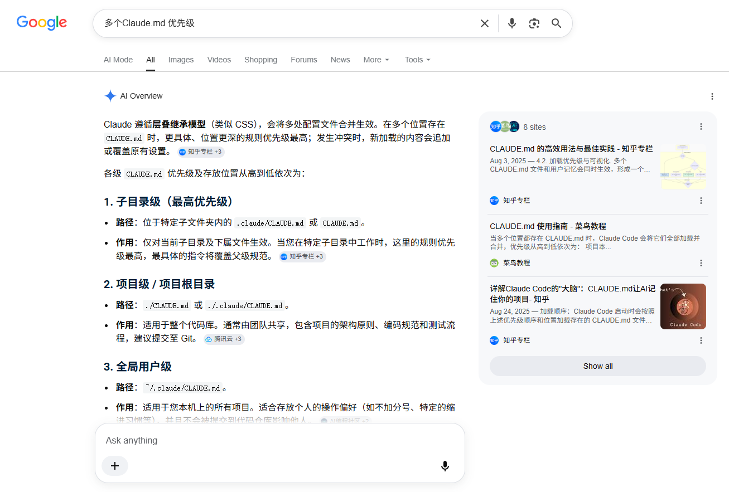Switch to Shopping tab
The height and width of the screenshot is (492, 729).
click(260, 60)
